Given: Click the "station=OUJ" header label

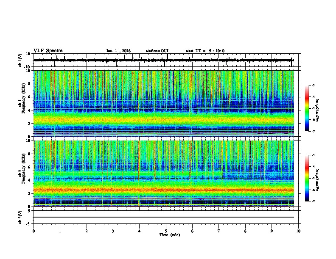Looking at the screenshot, I should click(157, 51).
